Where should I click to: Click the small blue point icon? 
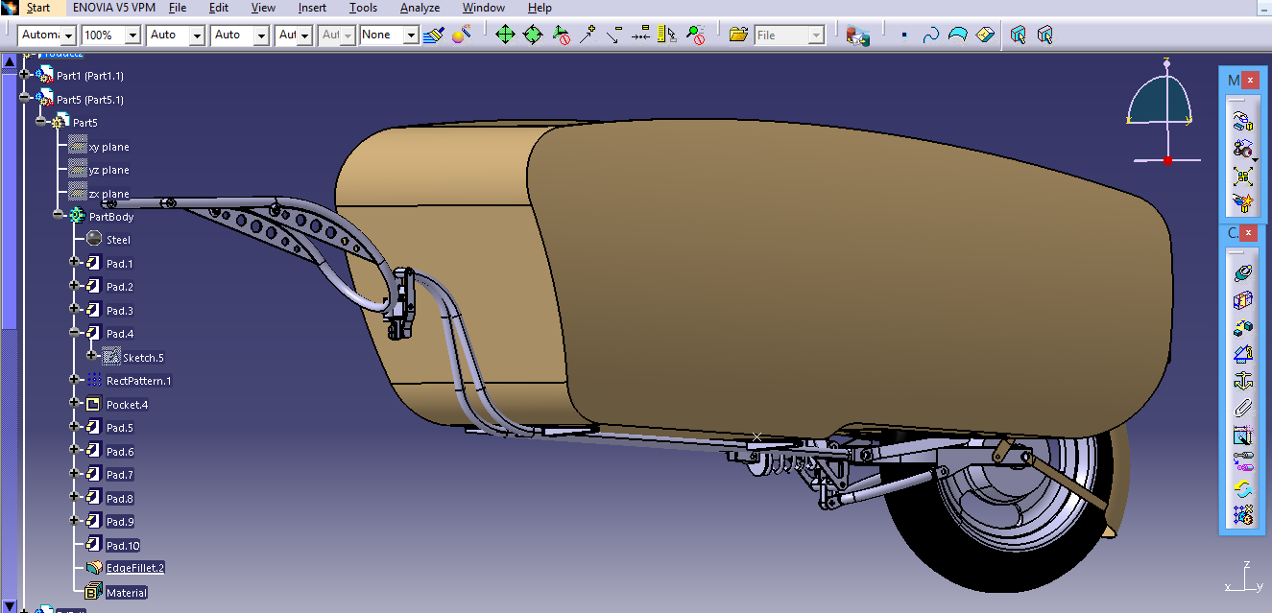(x=903, y=35)
